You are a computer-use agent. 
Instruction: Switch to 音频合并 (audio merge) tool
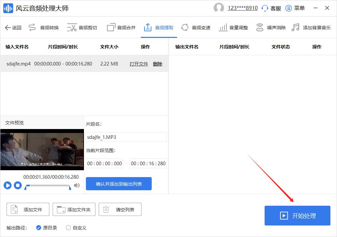(121, 27)
